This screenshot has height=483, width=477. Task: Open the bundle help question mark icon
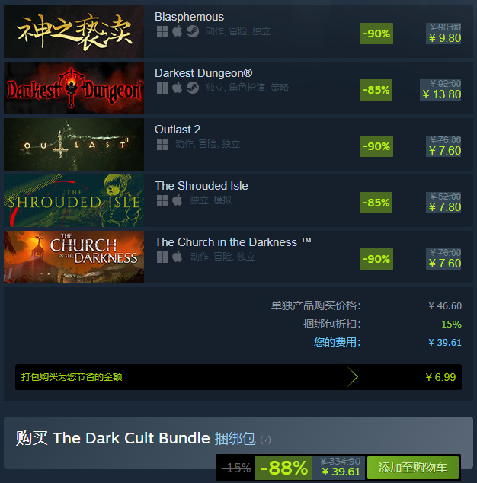pos(266,440)
